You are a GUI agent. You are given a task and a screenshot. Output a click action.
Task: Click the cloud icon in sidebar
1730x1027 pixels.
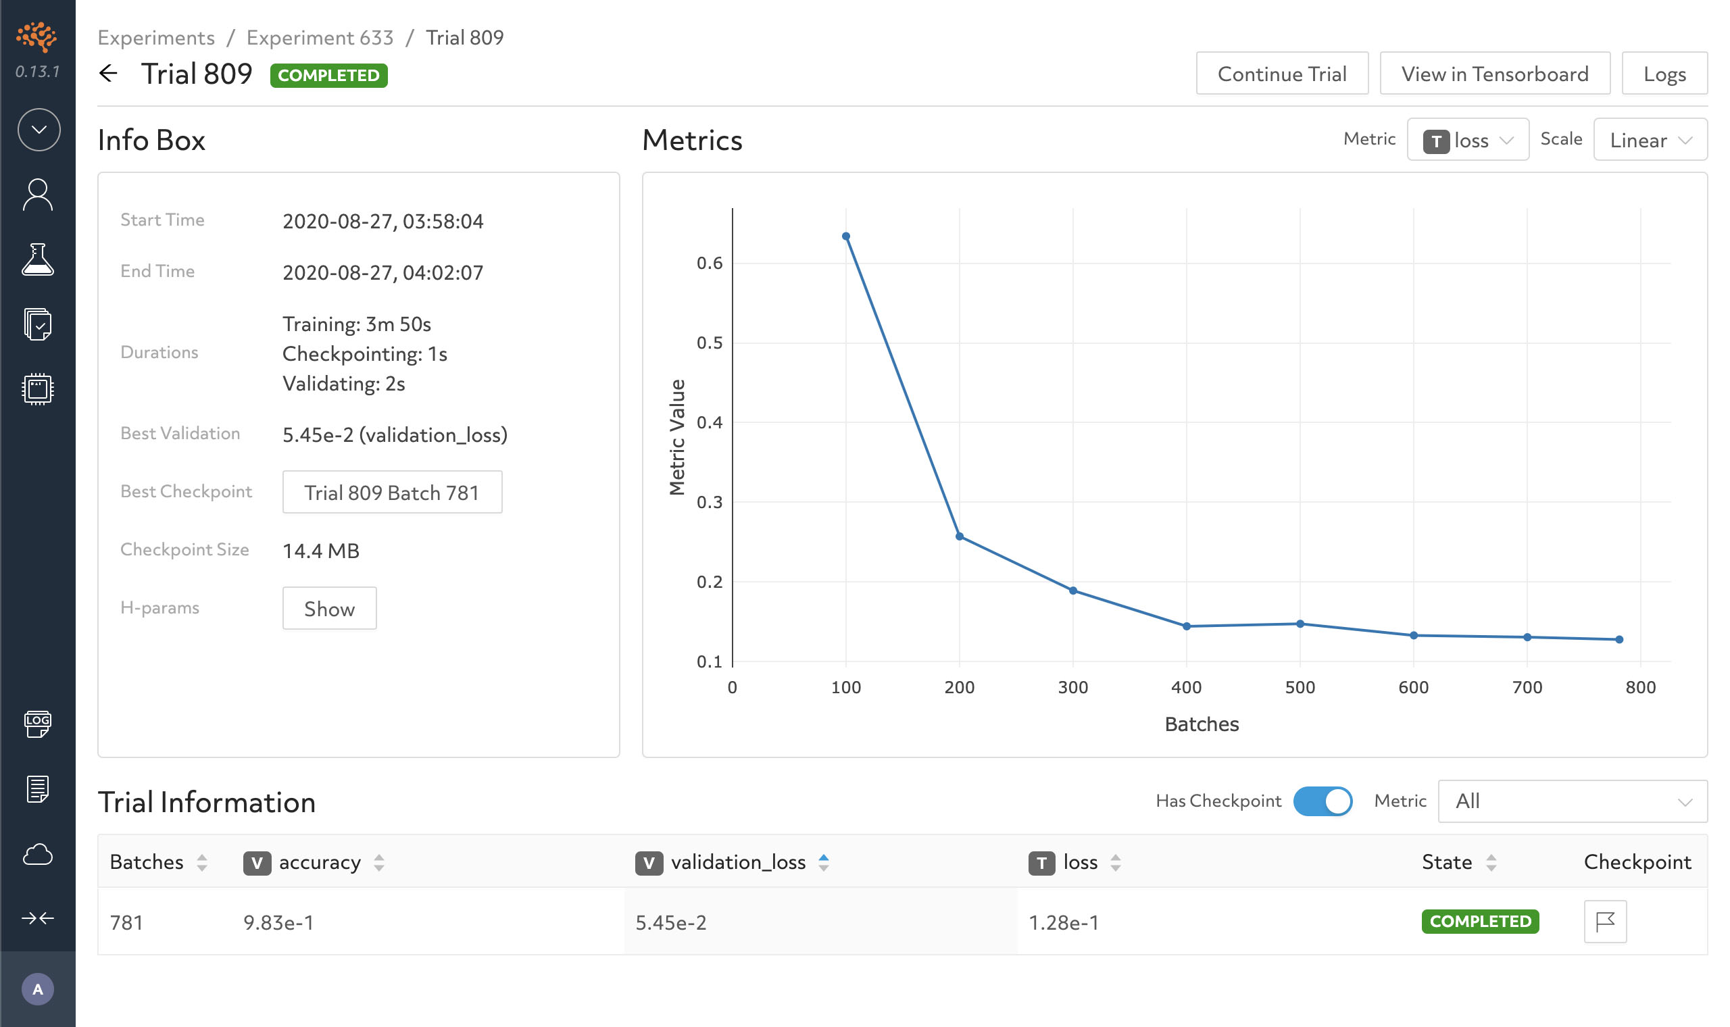(38, 855)
